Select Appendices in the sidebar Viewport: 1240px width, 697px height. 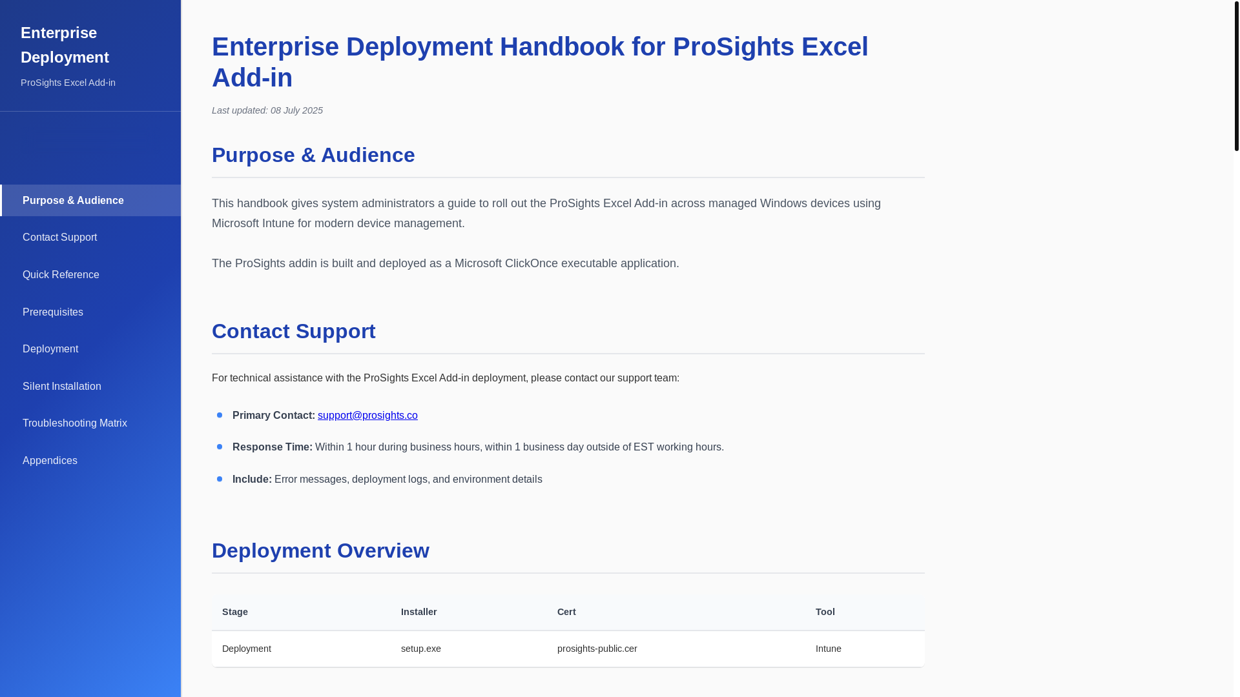click(90, 461)
